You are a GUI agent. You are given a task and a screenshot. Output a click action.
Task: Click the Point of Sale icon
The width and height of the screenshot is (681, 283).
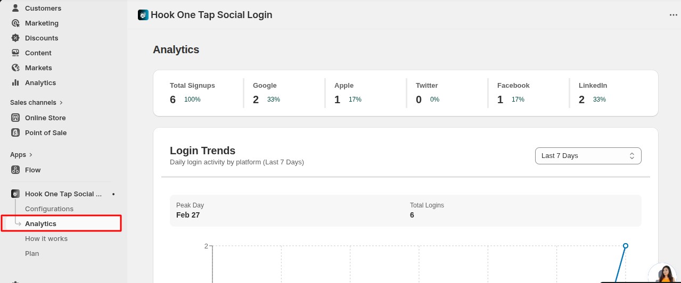(x=15, y=132)
